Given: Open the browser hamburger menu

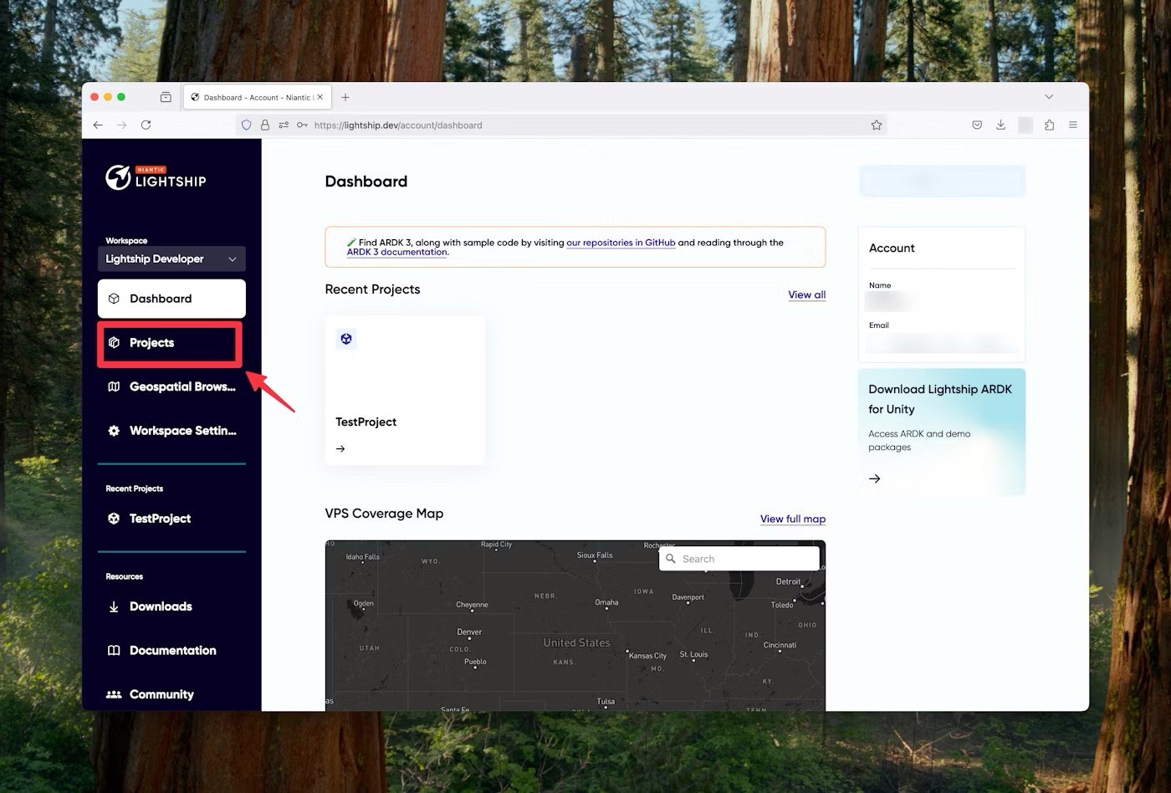Looking at the screenshot, I should coord(1073,125).
